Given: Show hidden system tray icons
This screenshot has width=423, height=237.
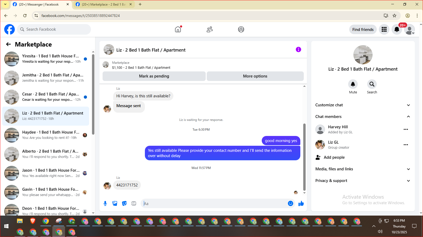Looking at the screenshot, I should [x=374, y=226].
